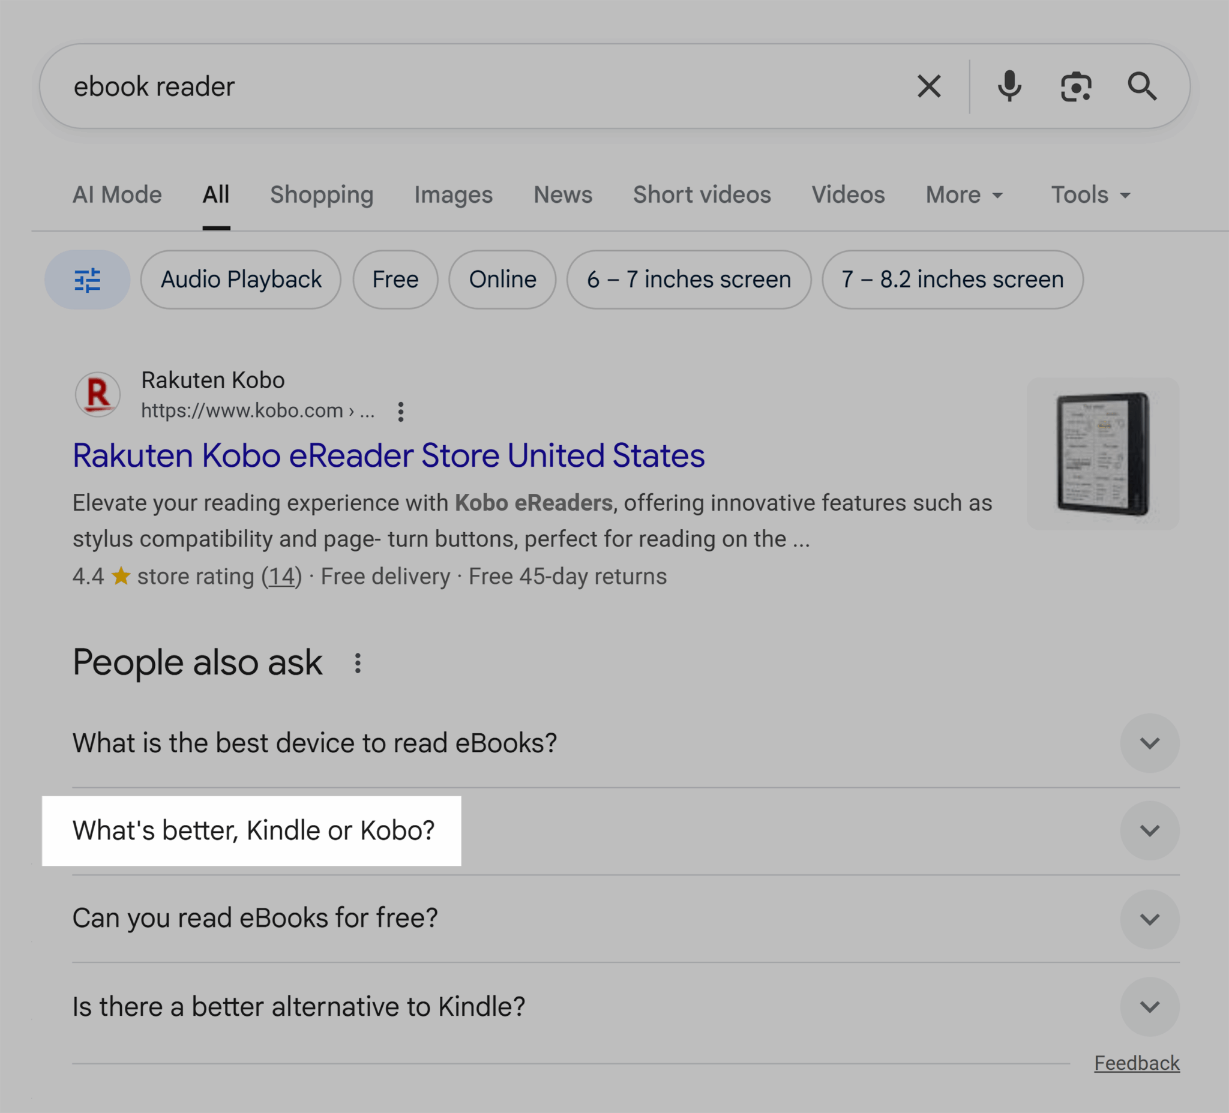The width and height of the screenshot is (1229, 1113).
Task: Click the 'https://www.kobo.com' URL text
Action: [x=242, y=411]
